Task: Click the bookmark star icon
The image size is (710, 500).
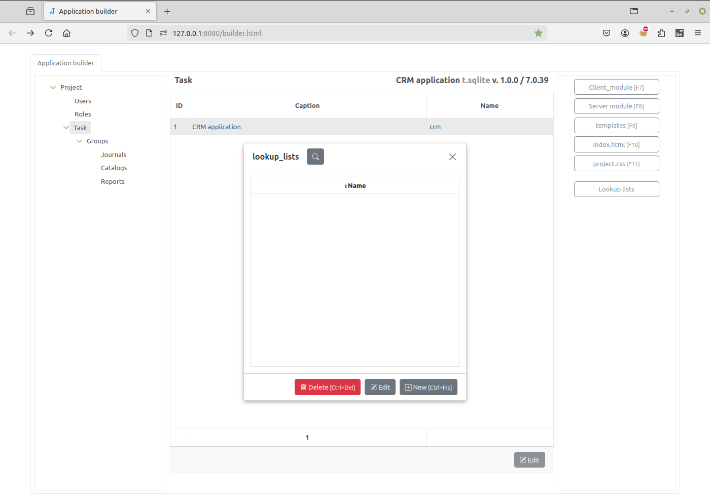Action: pos(538,33)
